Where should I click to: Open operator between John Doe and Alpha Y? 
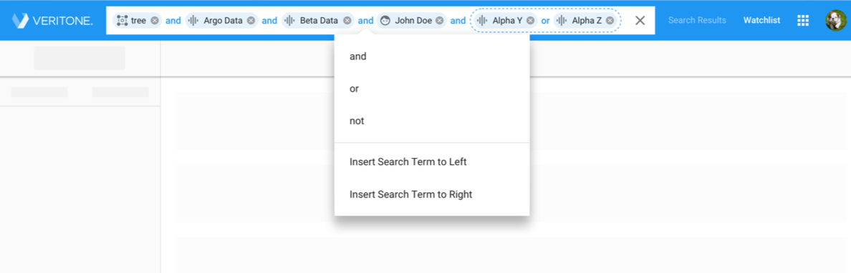(x=458, y=21)
